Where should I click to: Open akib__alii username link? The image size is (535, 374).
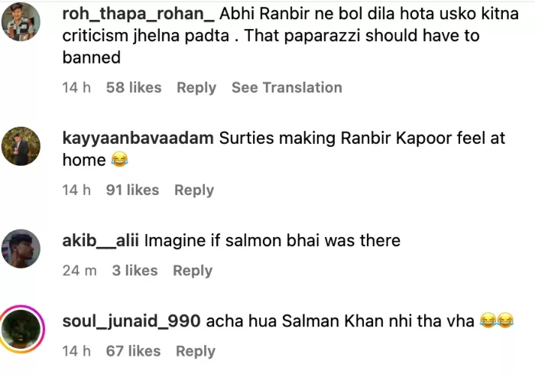point(101,241)
